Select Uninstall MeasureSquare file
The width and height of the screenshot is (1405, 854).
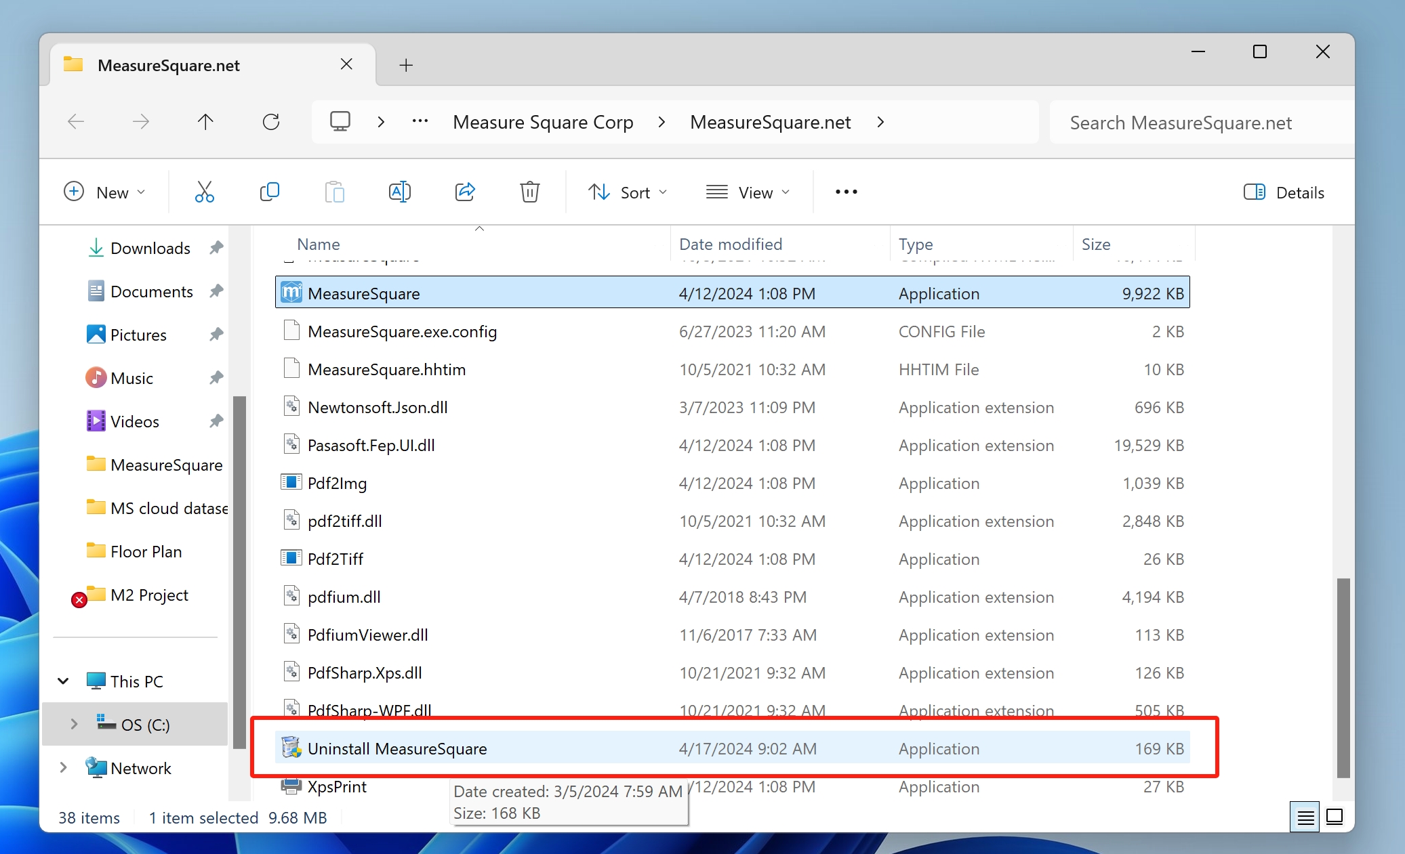pyautogui.click(x=397, y=748)
